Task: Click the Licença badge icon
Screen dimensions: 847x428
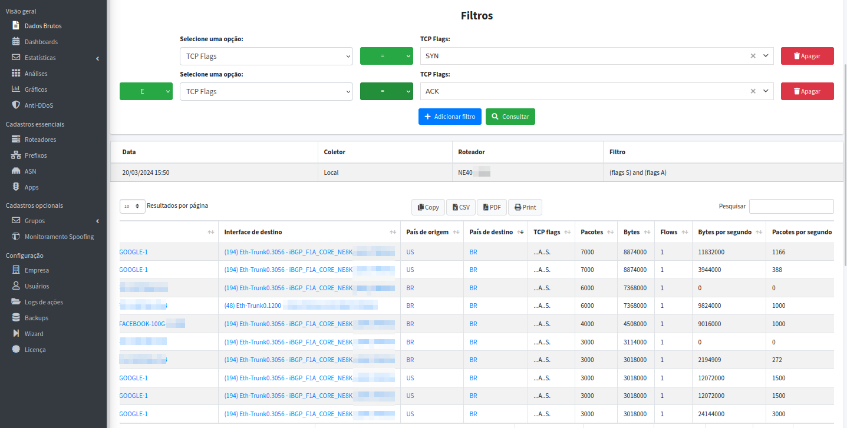Action: [16, 350]
